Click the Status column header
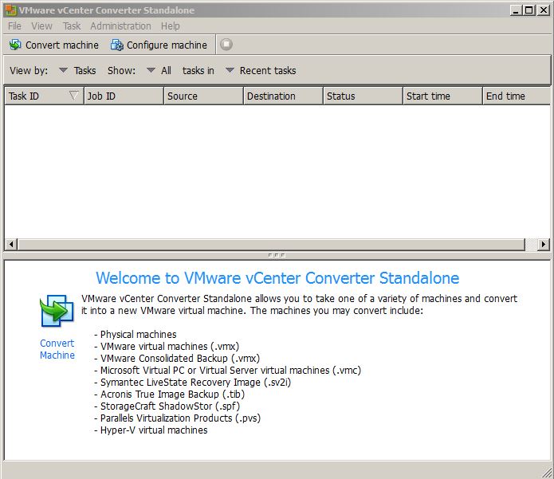This screenshot has width=554, height=479. (363, 96)
